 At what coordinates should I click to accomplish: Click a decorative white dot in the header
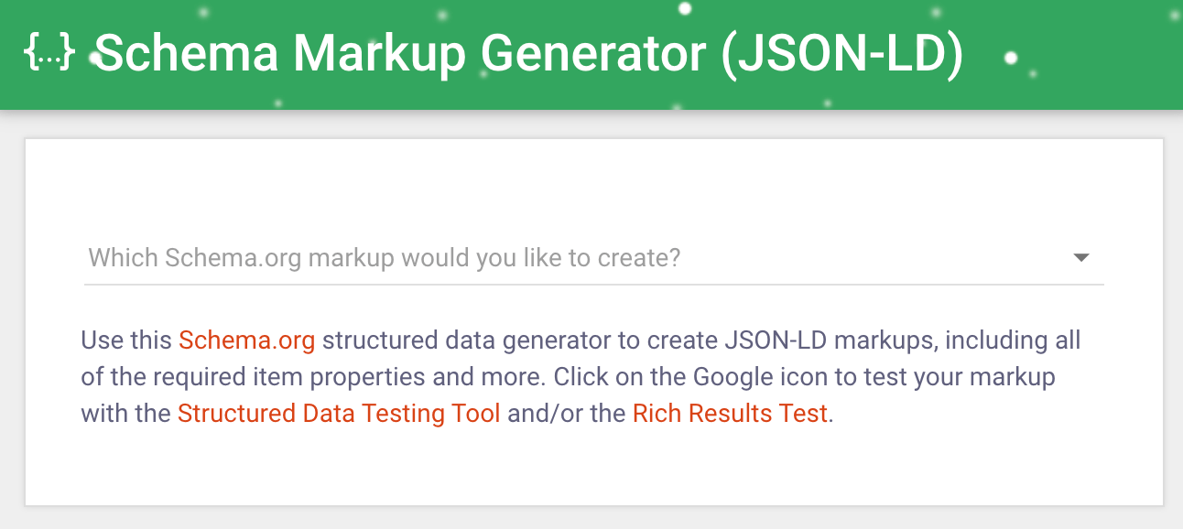(683, 10)
